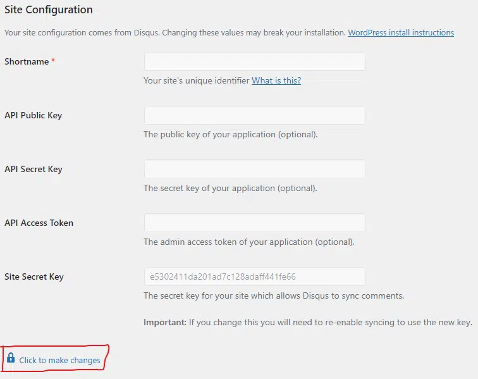Click the Site Secret Key input field
The image size is (478, 379).
[255, 276]
